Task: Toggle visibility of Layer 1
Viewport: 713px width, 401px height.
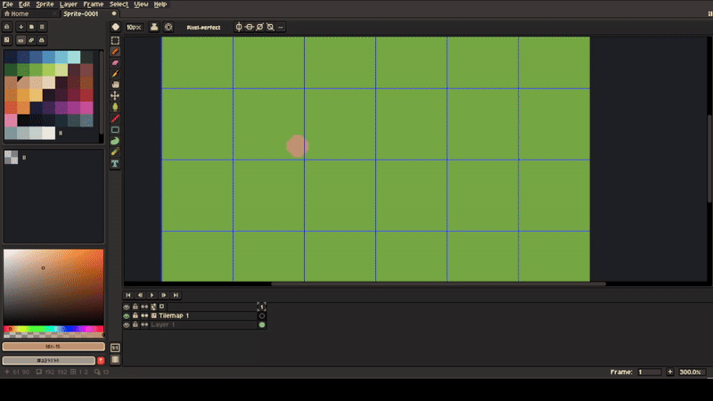Action: click(127, 325)
